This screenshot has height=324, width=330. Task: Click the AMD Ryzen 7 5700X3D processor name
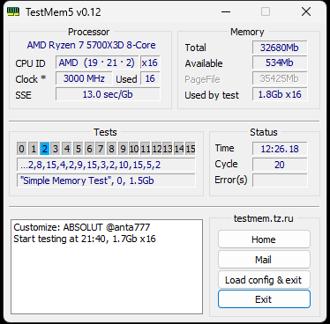(92, 45)
